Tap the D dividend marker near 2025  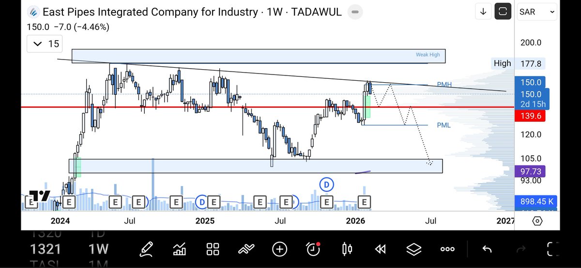click(x=202, y=202)
